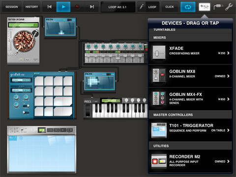Image resolution: width=236 pixels, height=177 pixels.
Task: Expand the GOBLIN MX4-FX entry chevron
Action: [228, 99]
